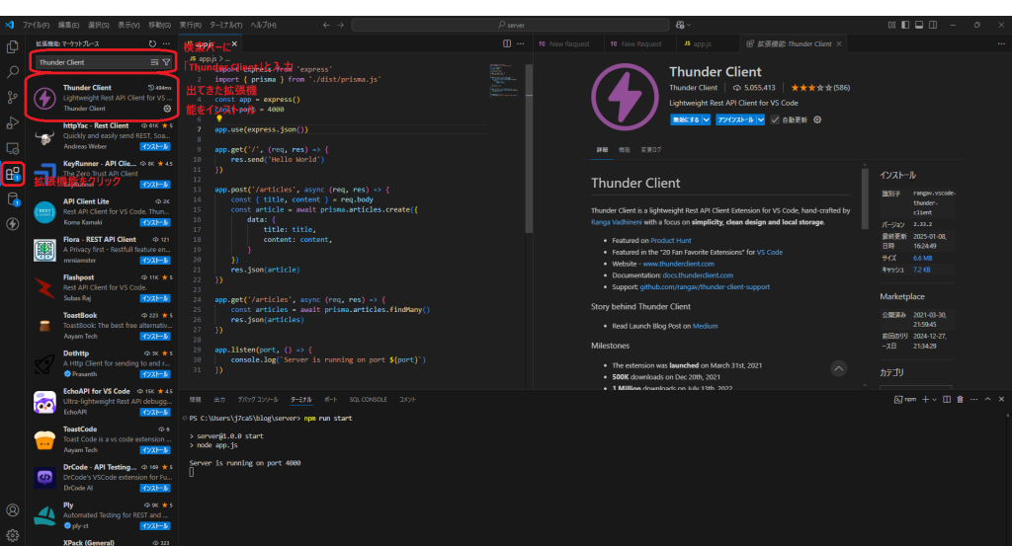Expand the dropdown arrow beside 無効にする
The image size is (1012, 546).
[x=709, y=118]
